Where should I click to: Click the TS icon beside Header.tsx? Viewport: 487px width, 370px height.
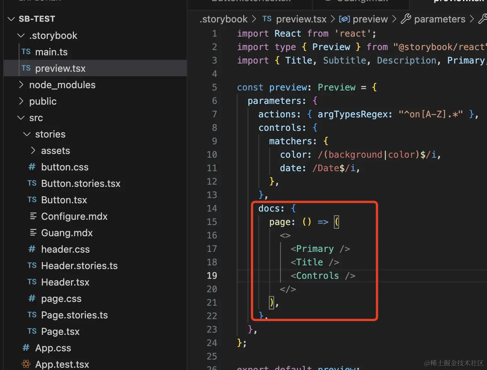tap(32, 282)
